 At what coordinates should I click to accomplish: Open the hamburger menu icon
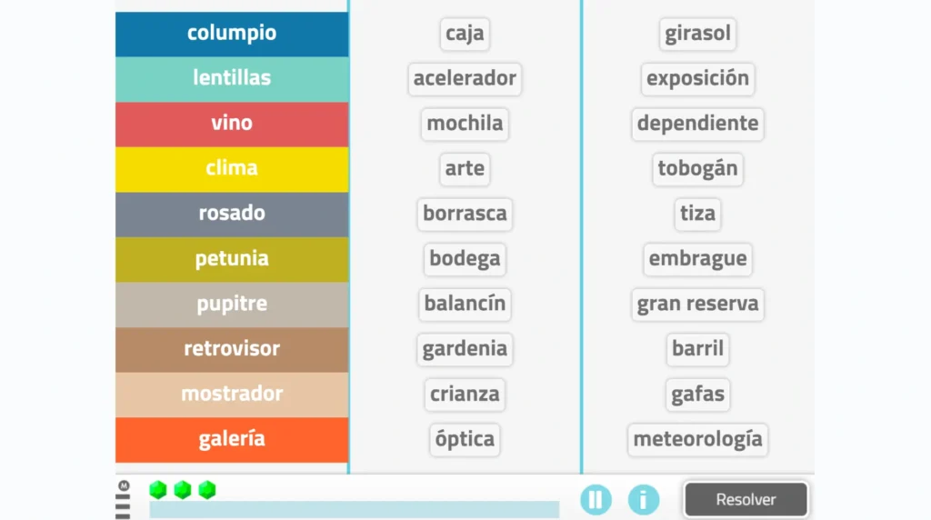coord(123,501)
